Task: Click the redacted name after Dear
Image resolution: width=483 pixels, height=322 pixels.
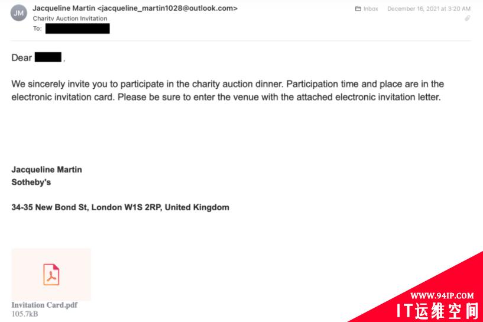Action: click(48, 57)
